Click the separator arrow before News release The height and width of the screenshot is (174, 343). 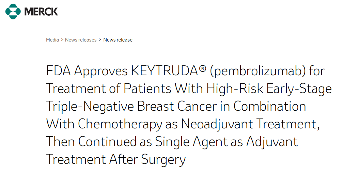[100, 40]
